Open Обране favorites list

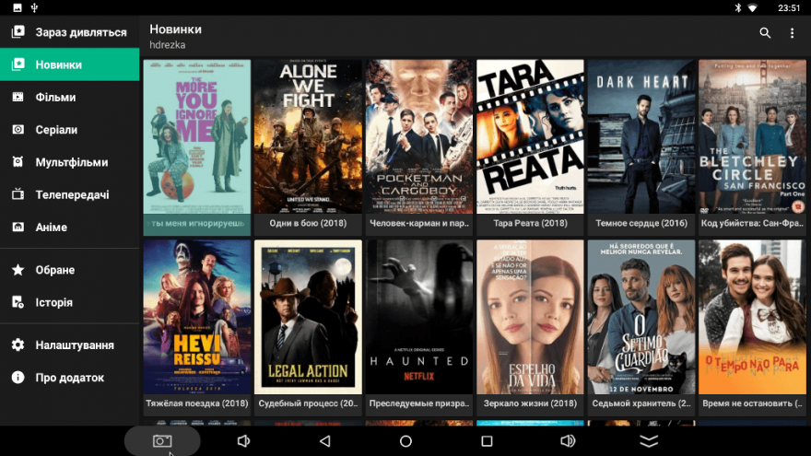70,270
